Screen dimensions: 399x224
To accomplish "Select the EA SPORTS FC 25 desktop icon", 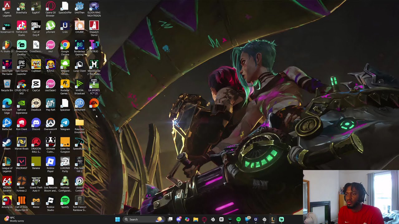I will [94, 87].
